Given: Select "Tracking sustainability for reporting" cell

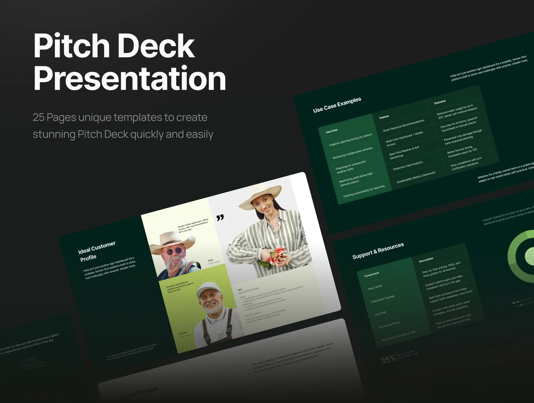Looking at the screenshot, I should (x=364, y=191).
